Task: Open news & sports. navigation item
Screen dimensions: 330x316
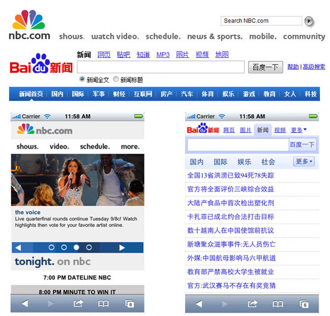Action: 215,37
